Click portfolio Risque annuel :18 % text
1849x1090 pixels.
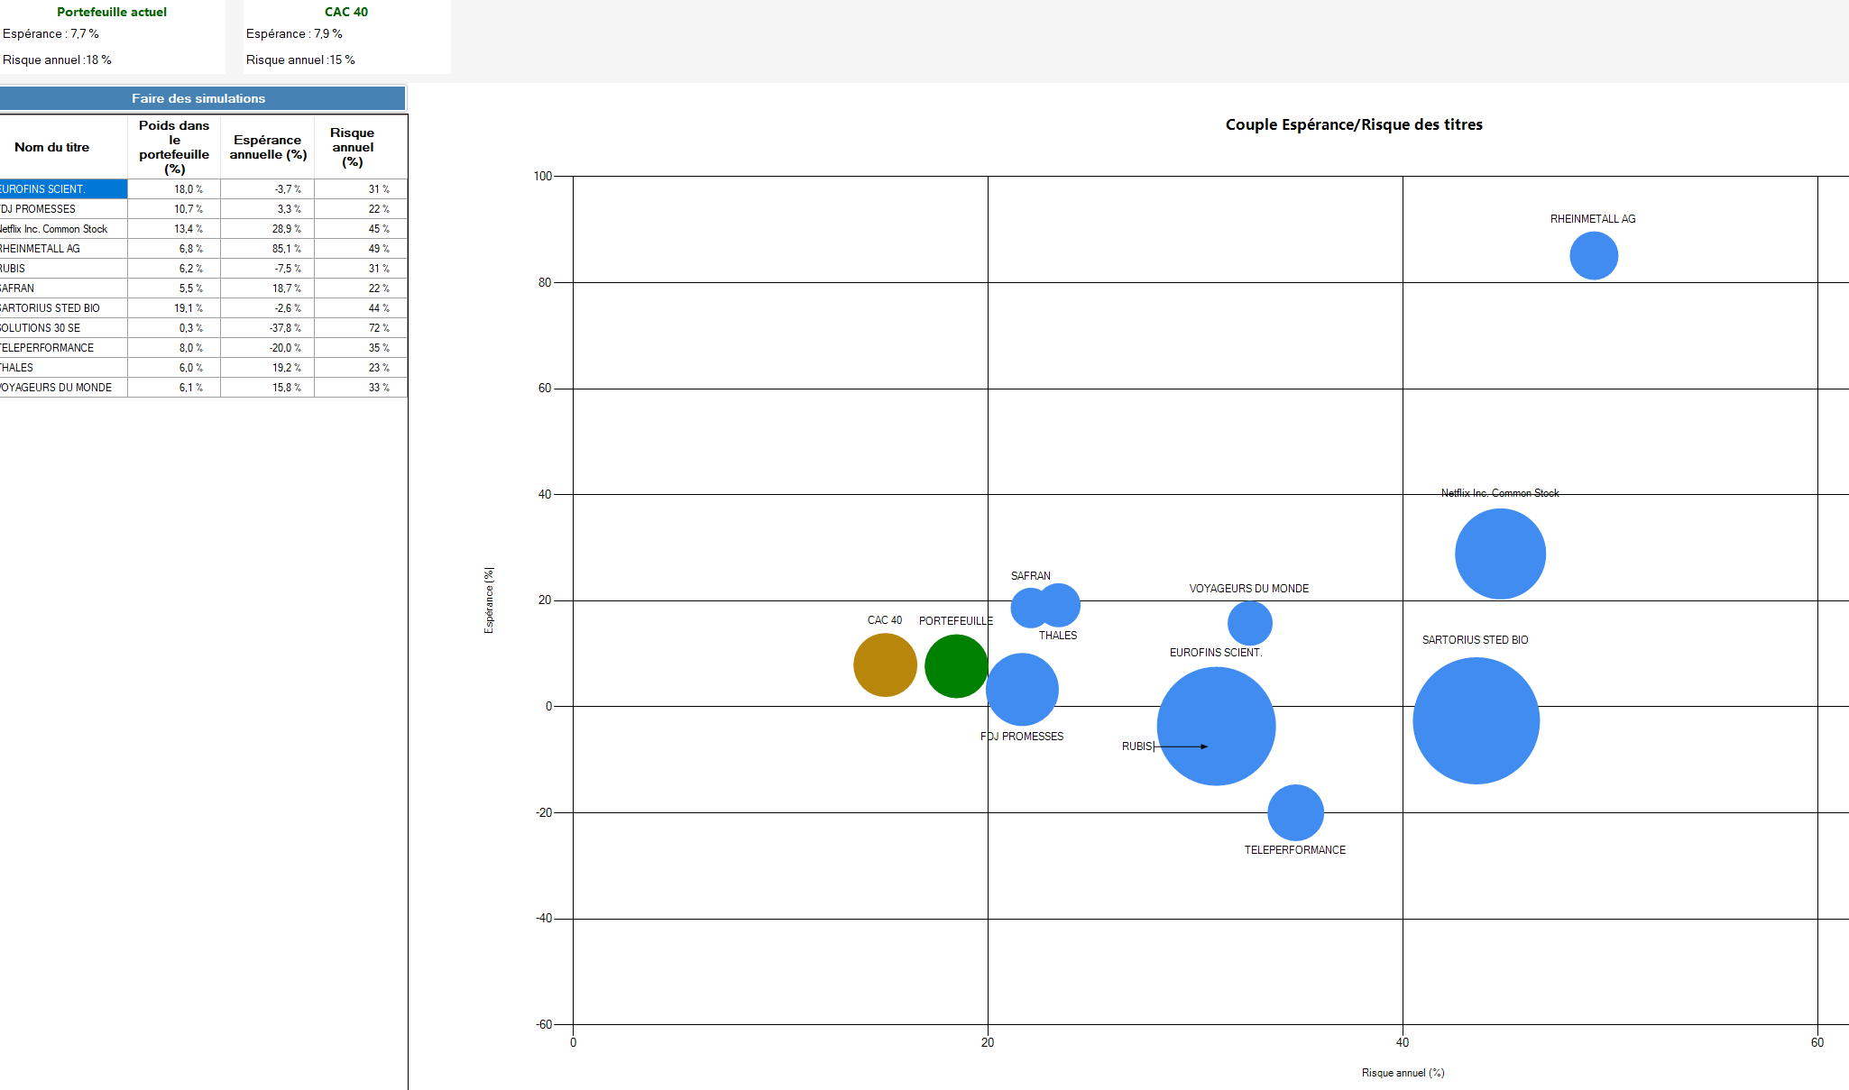(57, 60)
